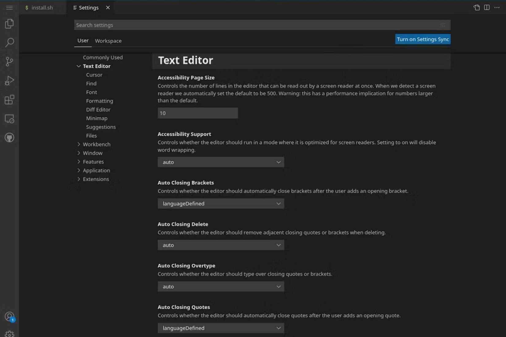Expand the Features settings section

coord(79,162)
